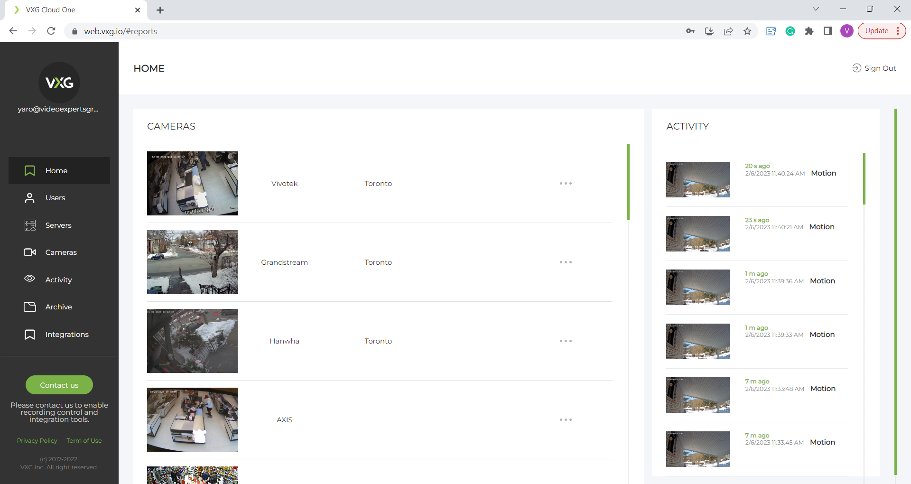Click the cameras list scrollbar
This screenshot has width=911, height=484.
click(628, 183)
